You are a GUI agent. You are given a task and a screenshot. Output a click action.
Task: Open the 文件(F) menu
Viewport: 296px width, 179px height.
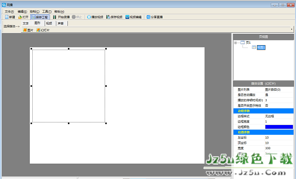pyautogui.click(x=9, y=11)
